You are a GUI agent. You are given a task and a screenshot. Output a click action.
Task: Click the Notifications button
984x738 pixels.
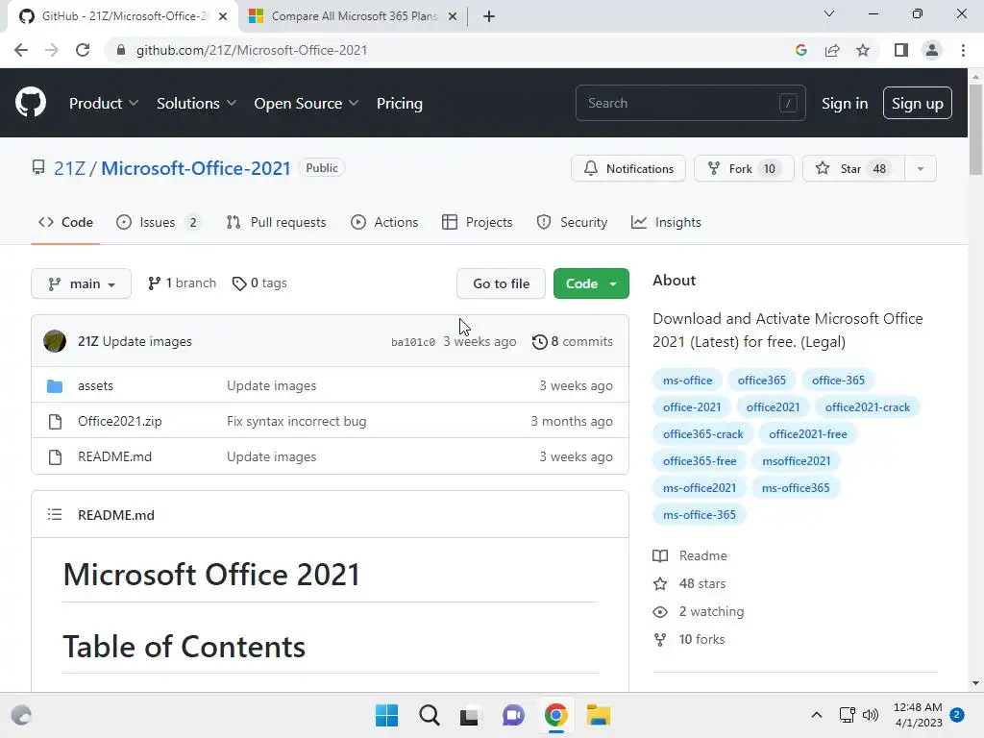[x=628, y=169]
